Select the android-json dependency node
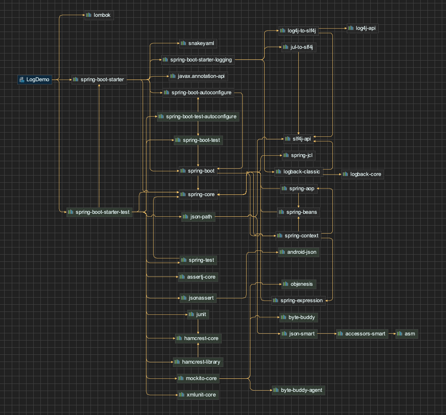 (299, 252)
